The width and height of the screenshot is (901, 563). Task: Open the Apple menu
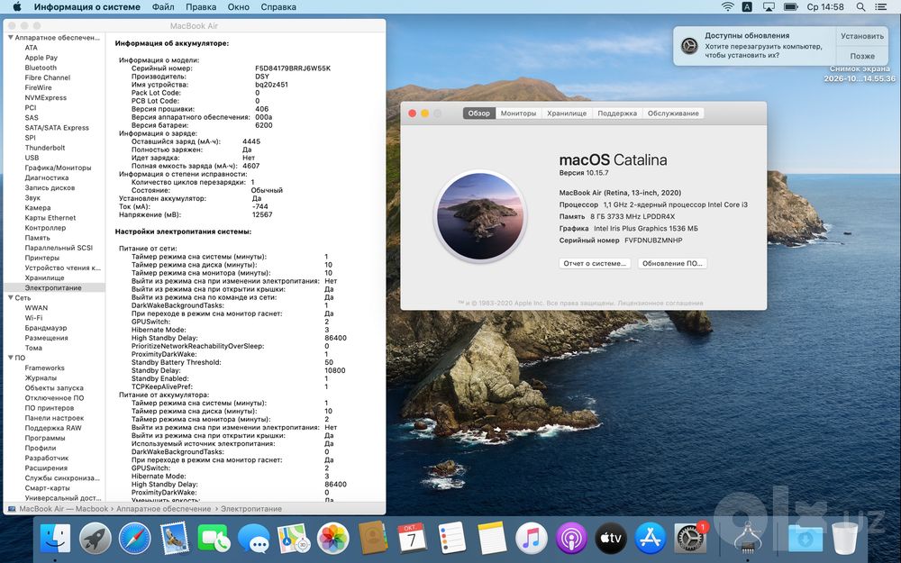click(16, 7)
